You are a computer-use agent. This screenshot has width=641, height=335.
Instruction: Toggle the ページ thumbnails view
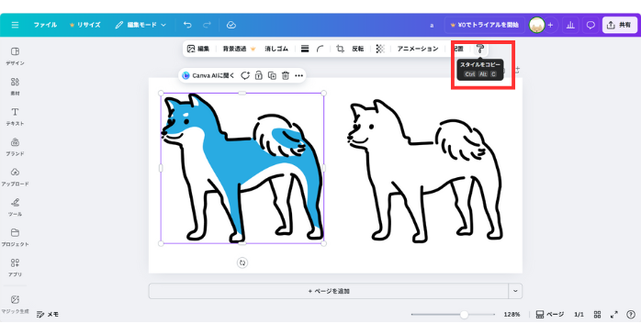coord(550,314)
